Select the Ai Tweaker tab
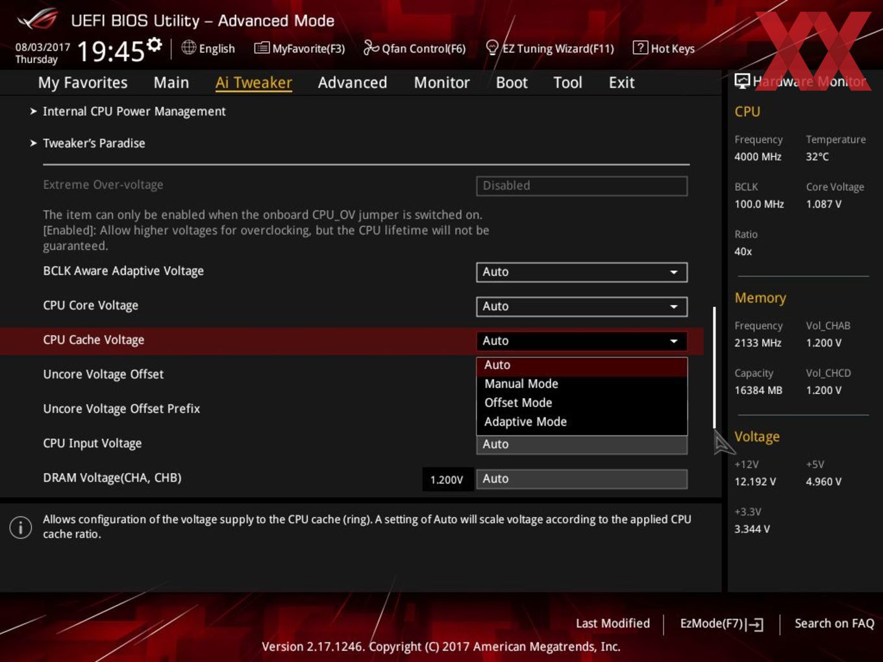The height and width of the screenshot is (662, 883). 254,82
